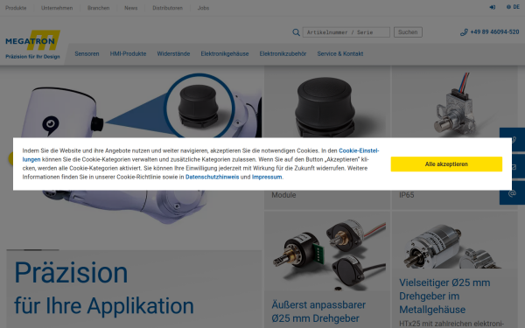
Task: Open the Widerstände navigation item
Action: pos(173,53)
